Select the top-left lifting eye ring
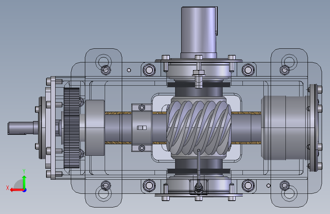This screenshot has width=330, height=214. pyautogui.click(x=103, y=62)
